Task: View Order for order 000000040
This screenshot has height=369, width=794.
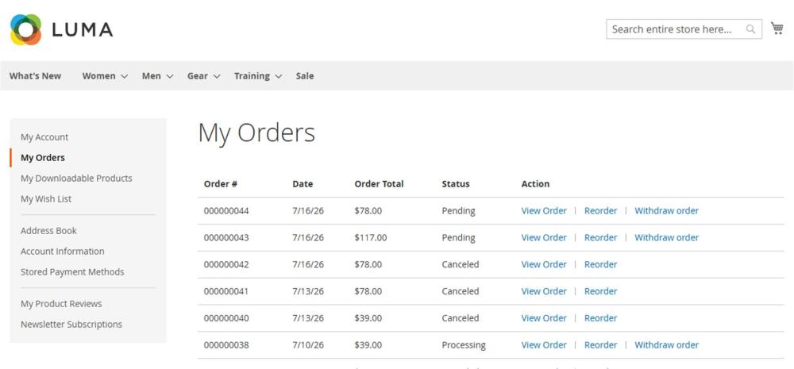Action: pos(544,318)
